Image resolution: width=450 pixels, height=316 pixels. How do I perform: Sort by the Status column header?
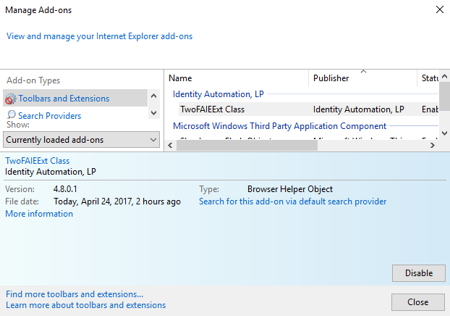click(x=430, y=78)
